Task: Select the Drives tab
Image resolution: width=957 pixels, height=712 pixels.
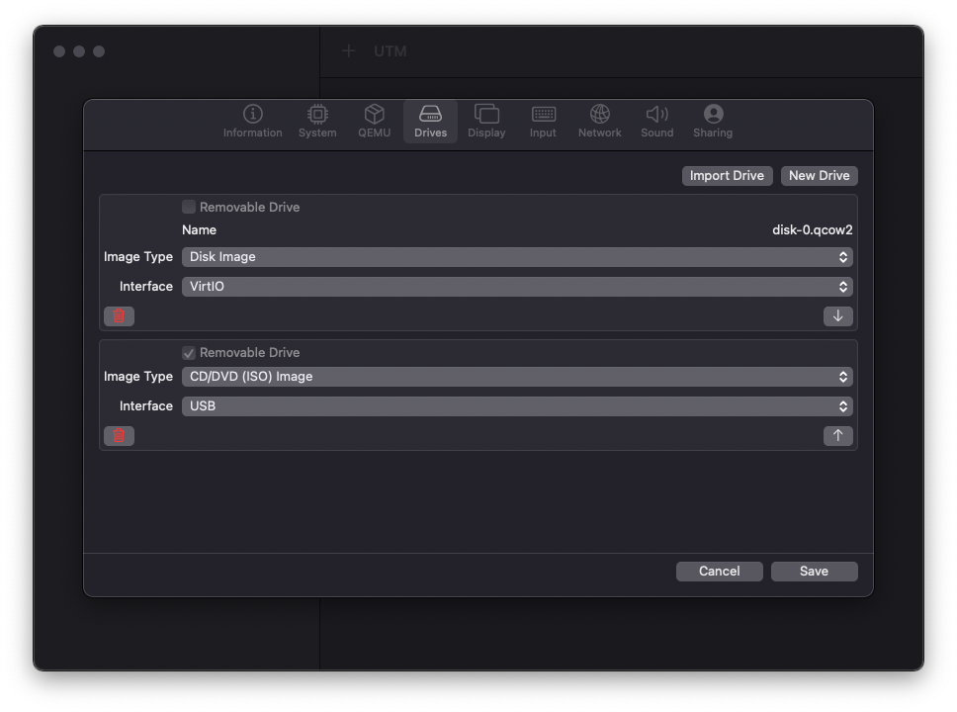Action: [430, 121]
